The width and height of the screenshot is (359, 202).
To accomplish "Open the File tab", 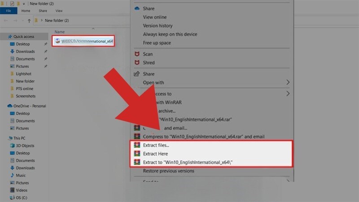I will click(x=9, y=11).
